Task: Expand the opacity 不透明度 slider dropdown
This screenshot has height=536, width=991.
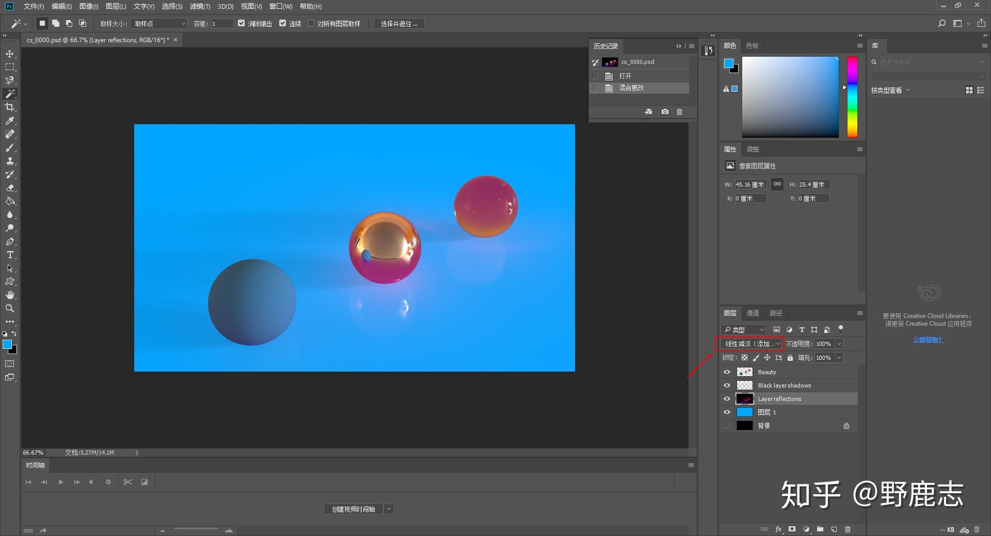Action: [839, 344]
